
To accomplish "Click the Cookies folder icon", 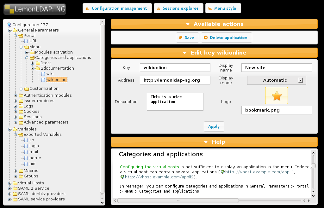I will point(21,112).
